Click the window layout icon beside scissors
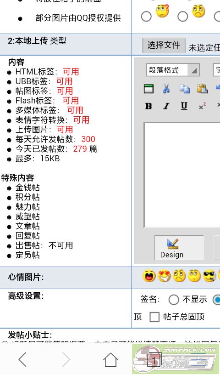220x375 pixels. tap(149, 89)
